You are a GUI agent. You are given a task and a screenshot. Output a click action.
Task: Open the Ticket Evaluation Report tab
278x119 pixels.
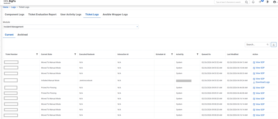tap(42, 15)
